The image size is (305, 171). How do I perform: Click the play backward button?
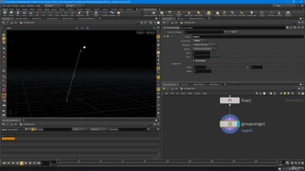[17, 163]
